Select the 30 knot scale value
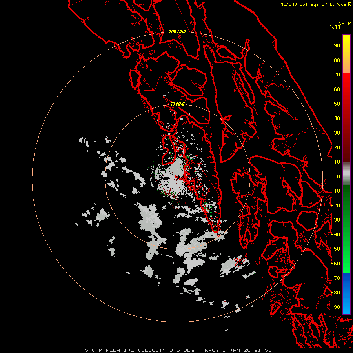The height and width of the screenshot is (353, 353). (337, 133)
